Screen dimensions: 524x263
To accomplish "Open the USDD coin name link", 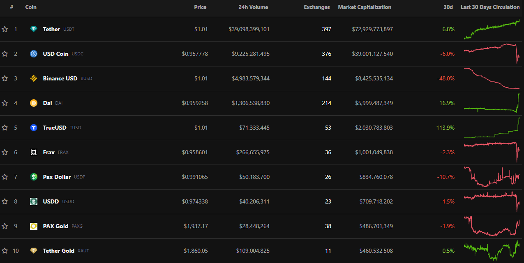I will coord(51,201).
